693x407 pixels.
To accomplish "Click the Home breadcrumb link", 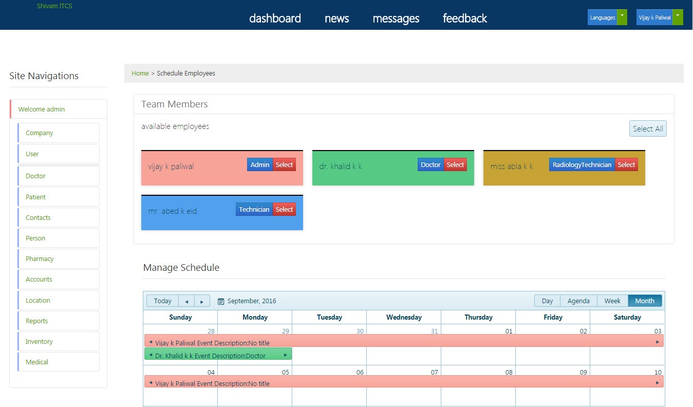I will pos(140,73).
